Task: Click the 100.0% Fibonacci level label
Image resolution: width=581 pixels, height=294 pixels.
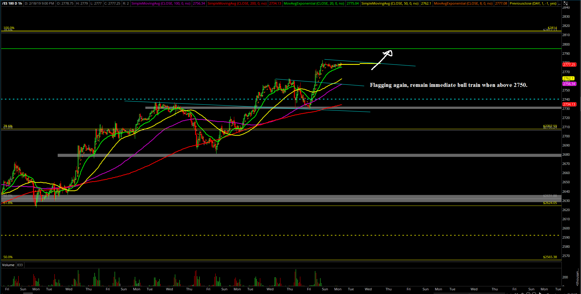Action: 9,28
